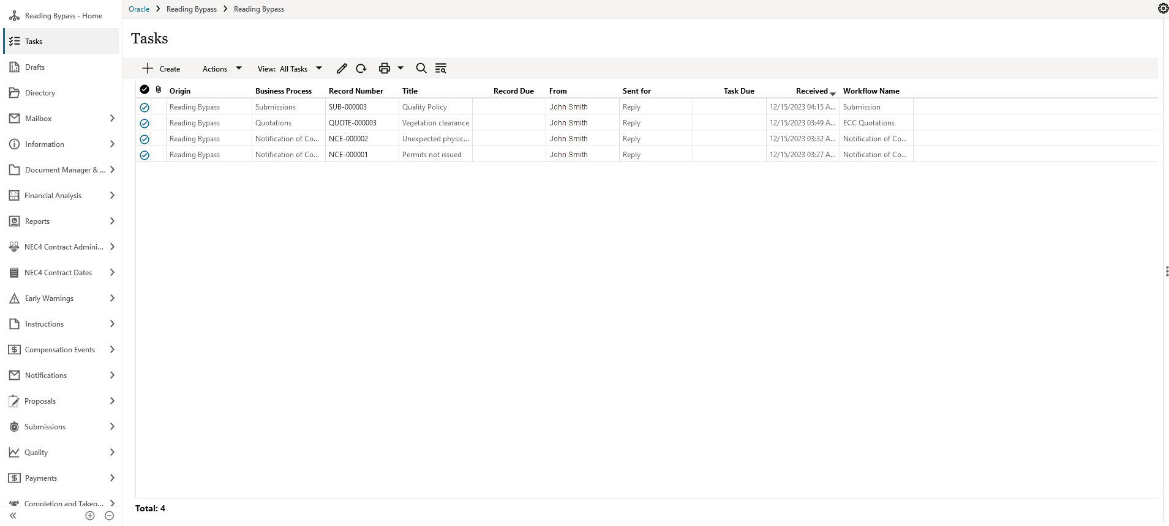Viewport: 1169px width, 526px height.
Task: Click the Proposals pencil icon
Action: [x=15, y=401]
